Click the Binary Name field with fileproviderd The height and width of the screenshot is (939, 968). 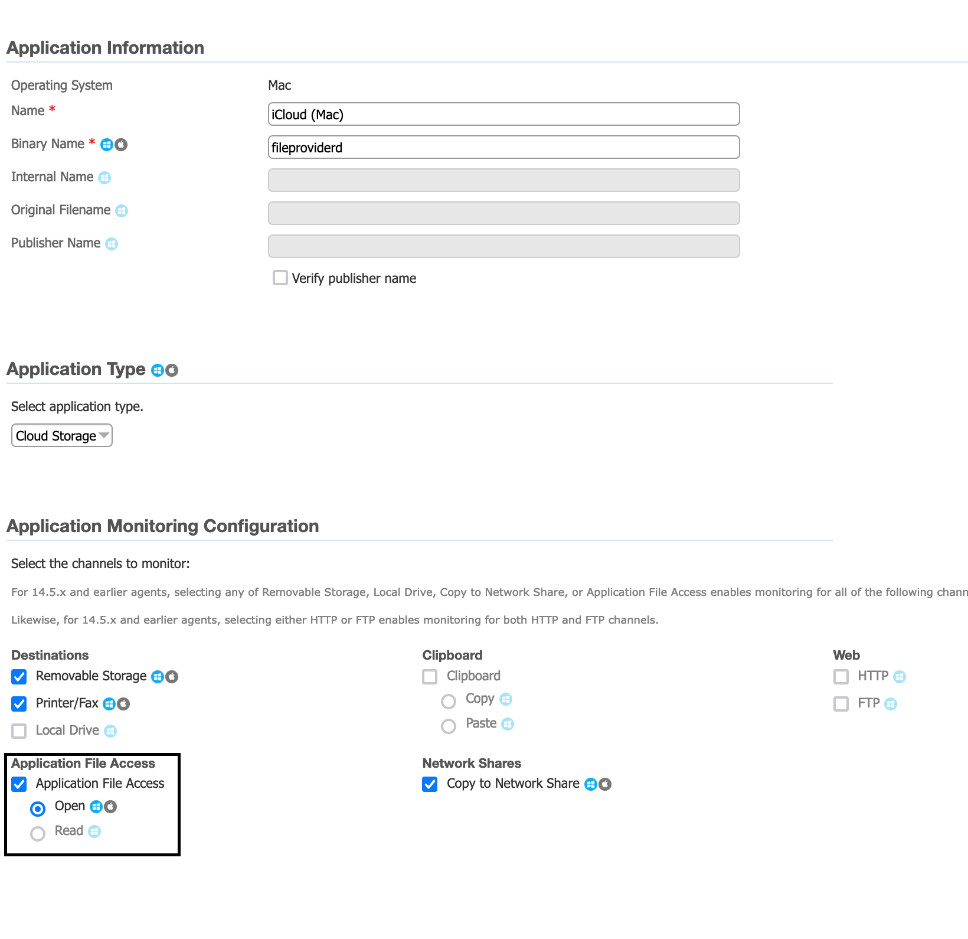pos(503,147)
